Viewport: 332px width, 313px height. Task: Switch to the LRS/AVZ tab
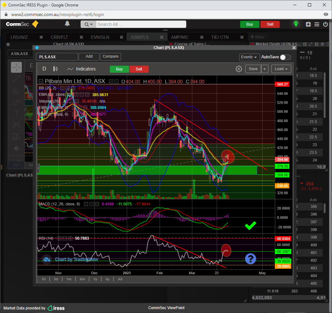coord(19,37)
